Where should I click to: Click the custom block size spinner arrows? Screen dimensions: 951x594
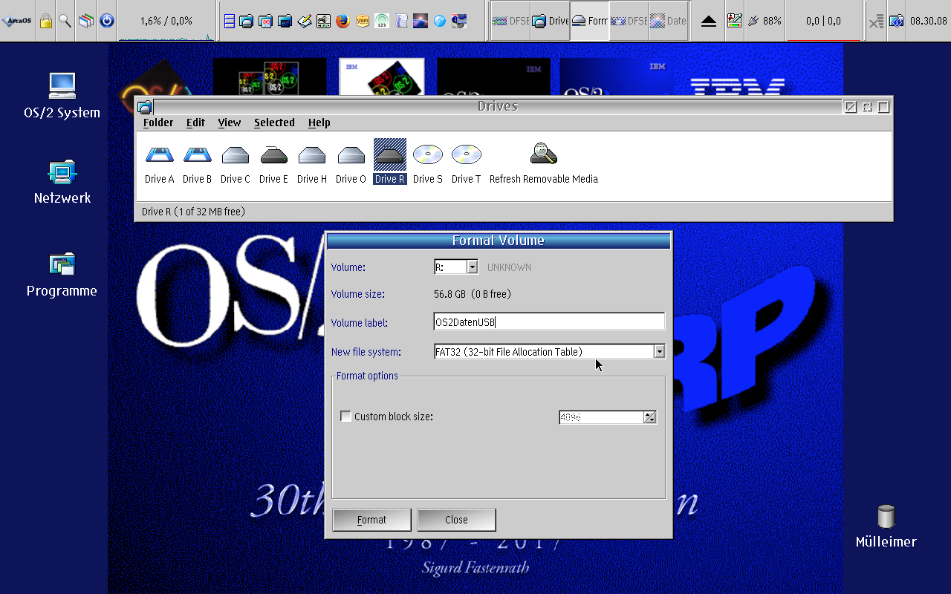(650, 417)
